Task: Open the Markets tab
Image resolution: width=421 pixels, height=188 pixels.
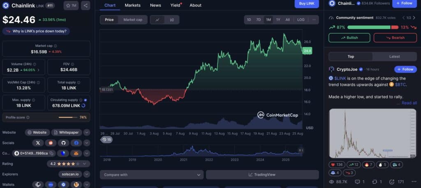Action: coord(133,5)
